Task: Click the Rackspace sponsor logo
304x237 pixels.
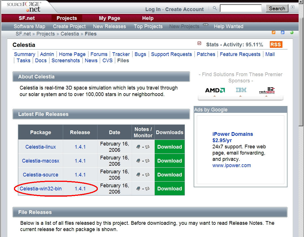Action: pyautogui.click(x=267, y=90)
